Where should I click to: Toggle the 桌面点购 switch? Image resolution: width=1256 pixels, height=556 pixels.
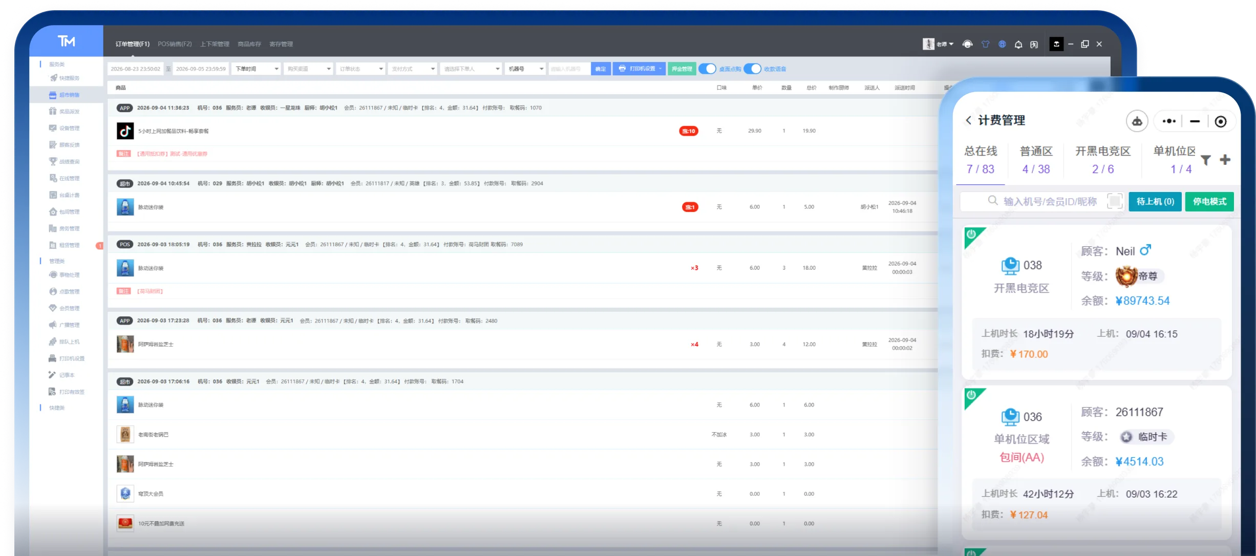pos(708,69)
